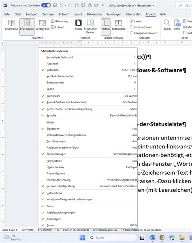The image size is (192, 243).
Task: Toggle Textvorhersagen in status bar menu
Action: tap(87, 154)
